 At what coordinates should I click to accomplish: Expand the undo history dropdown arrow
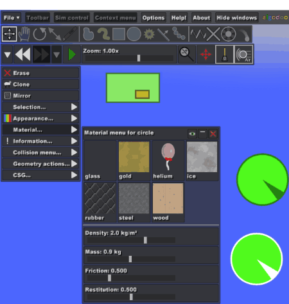(8, 55)
